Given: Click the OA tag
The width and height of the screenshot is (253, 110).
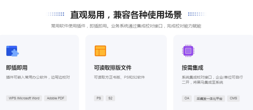Looking at the screenshot, I should [x=187, y=98].
